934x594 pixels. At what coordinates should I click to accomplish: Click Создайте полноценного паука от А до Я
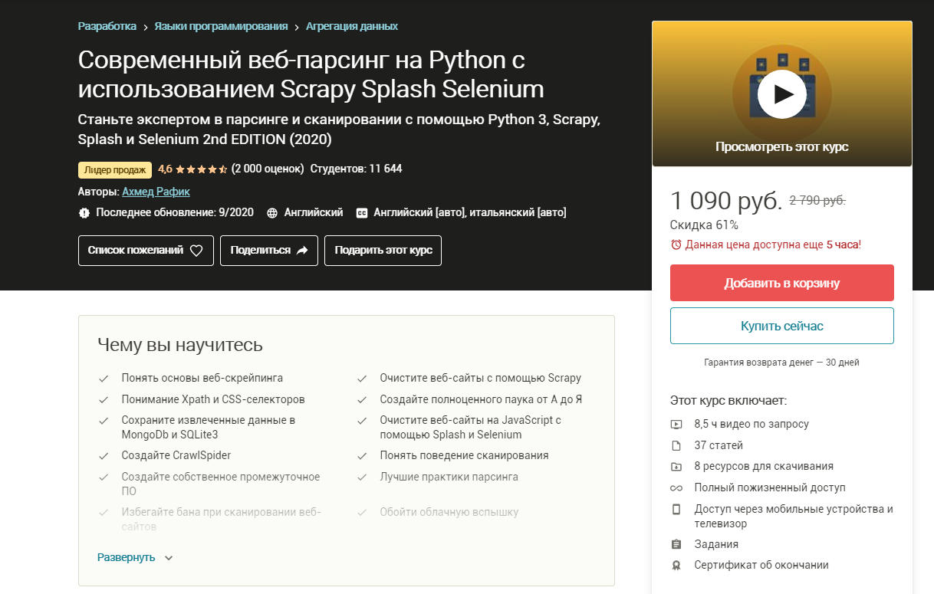[x=482, y=399]
